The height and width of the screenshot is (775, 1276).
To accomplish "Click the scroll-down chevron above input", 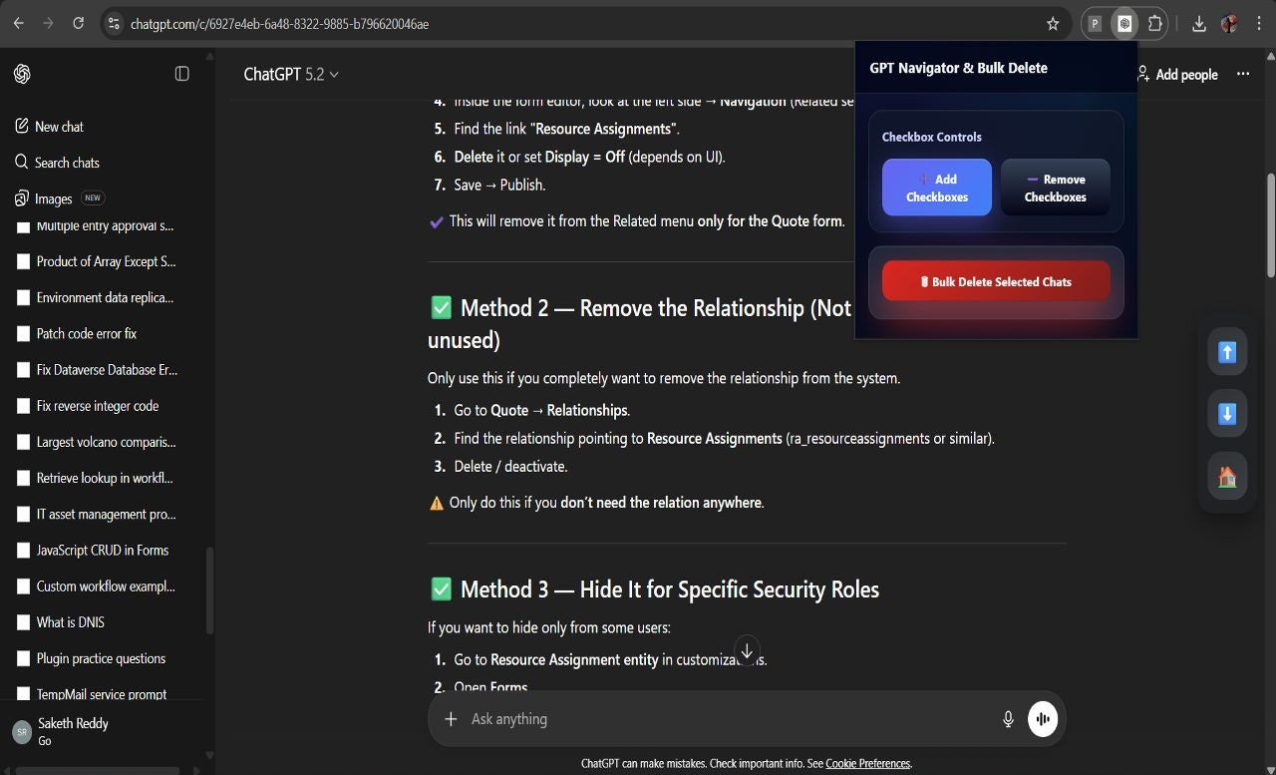I will click(x=746, y=650).
